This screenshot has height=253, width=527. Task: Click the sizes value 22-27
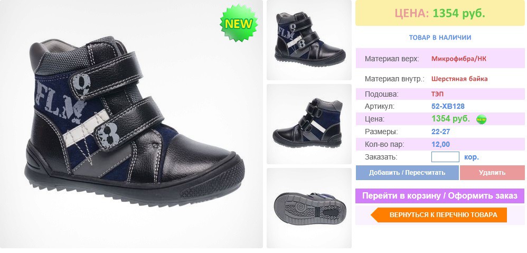[440, 132]
